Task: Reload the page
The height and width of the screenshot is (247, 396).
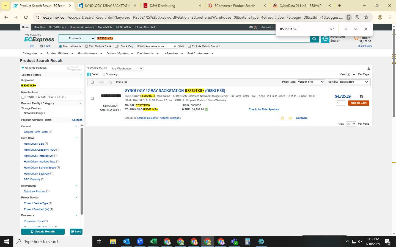Action: [26, 17]
